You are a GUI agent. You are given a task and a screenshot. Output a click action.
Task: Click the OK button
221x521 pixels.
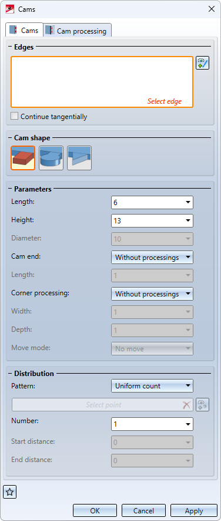click(x=95, y=511)
